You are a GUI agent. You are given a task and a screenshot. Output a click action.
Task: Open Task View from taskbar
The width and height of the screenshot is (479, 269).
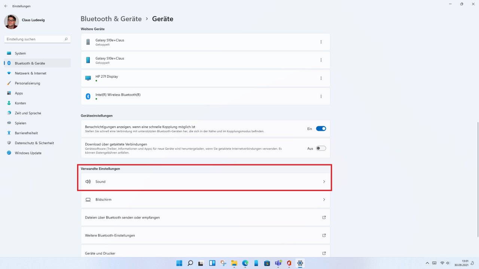201,263
